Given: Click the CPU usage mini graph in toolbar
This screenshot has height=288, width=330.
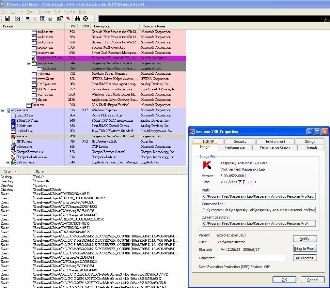Looking at the screenshot, I should pyautogui.click(x=214, y=19).
